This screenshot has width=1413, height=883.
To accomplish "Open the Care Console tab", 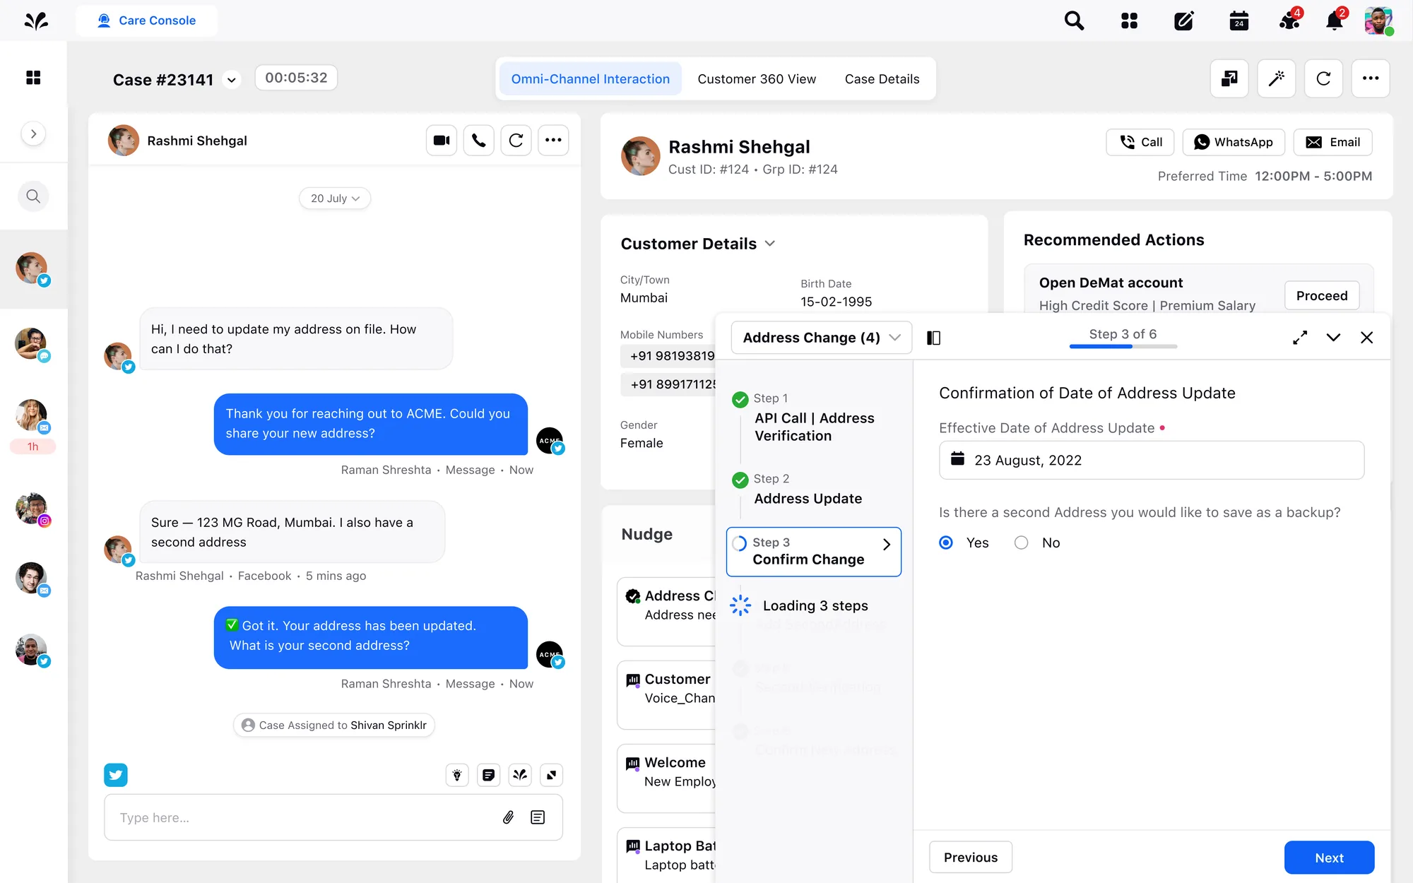I will pyautogui.click(x=147, y=20).
